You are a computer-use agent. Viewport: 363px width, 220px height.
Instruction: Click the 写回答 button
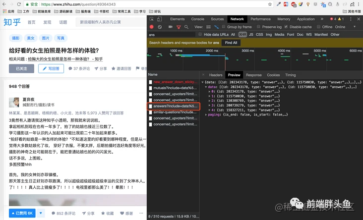click(x=51, y=69)
